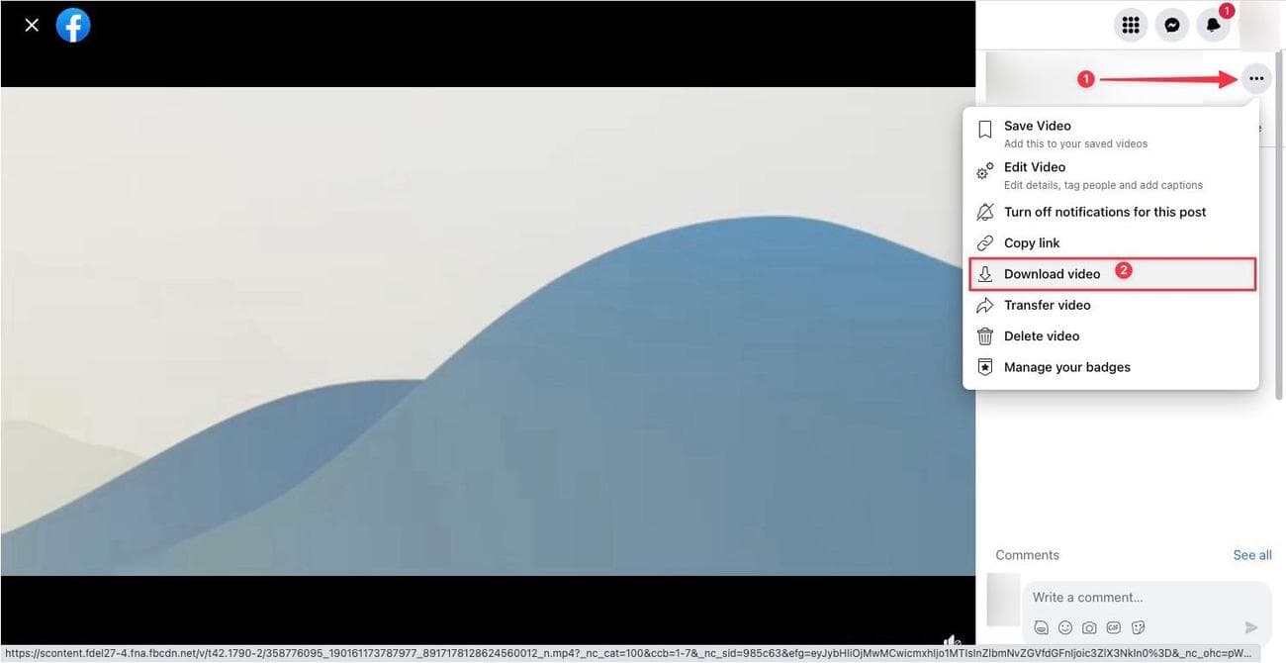
Task: Select Copy link menu entry
Action: 1031,242
